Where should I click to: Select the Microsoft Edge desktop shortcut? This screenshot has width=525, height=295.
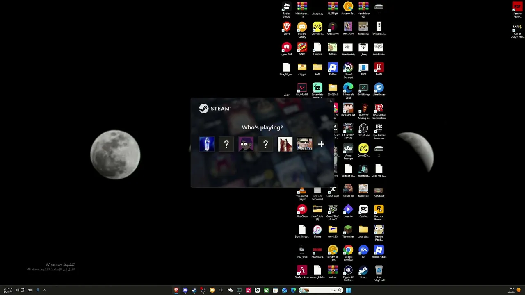point(348,91)
